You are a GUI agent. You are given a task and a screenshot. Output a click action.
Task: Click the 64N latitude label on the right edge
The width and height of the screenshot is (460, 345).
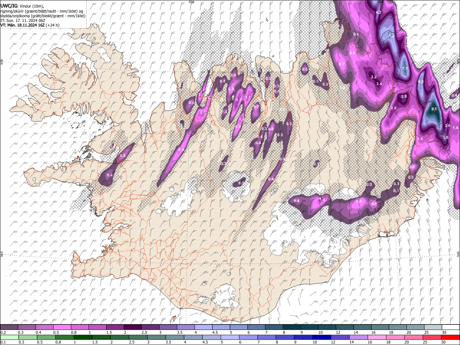tap(458, 253)
